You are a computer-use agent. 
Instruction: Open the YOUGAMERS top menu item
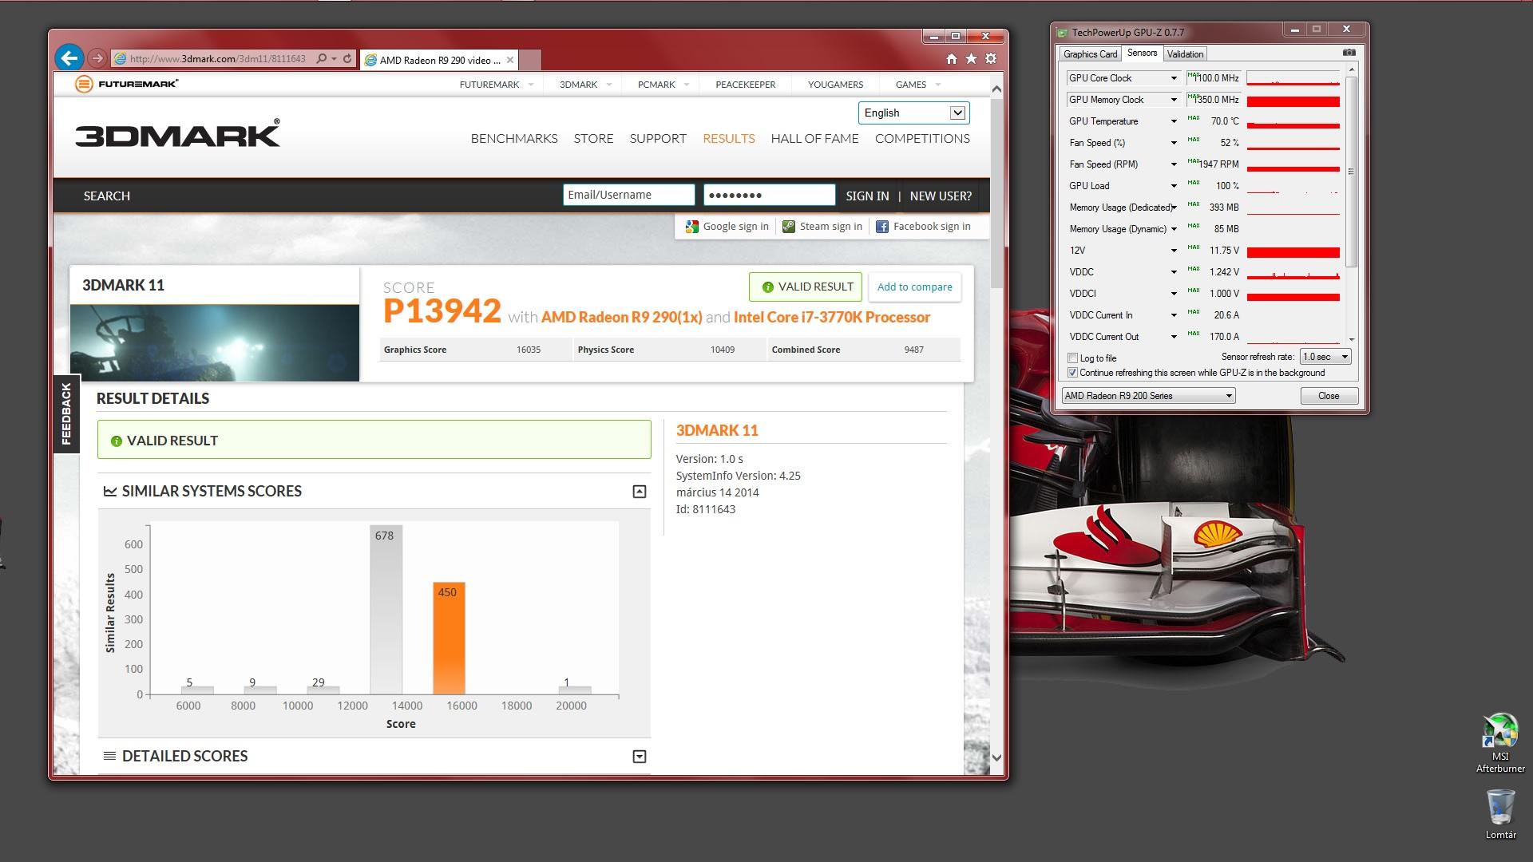coord(835,85)
